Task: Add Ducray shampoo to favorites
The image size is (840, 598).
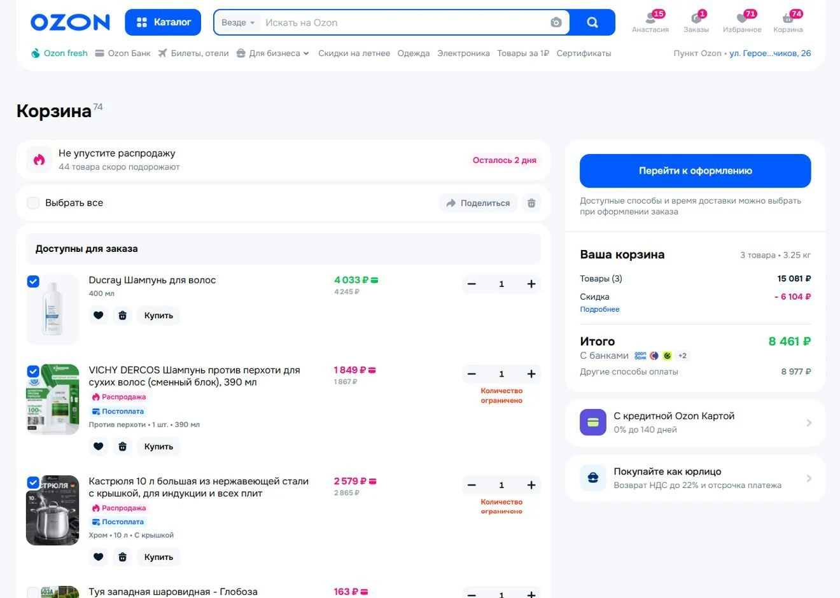Action: (x=98, y=316)
